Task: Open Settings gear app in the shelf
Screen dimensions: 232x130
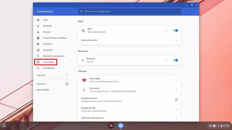Action: tap(121, 126)
